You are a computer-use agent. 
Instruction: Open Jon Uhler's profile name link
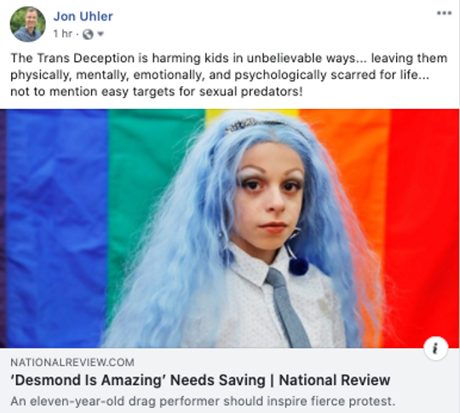coord(83,16)
